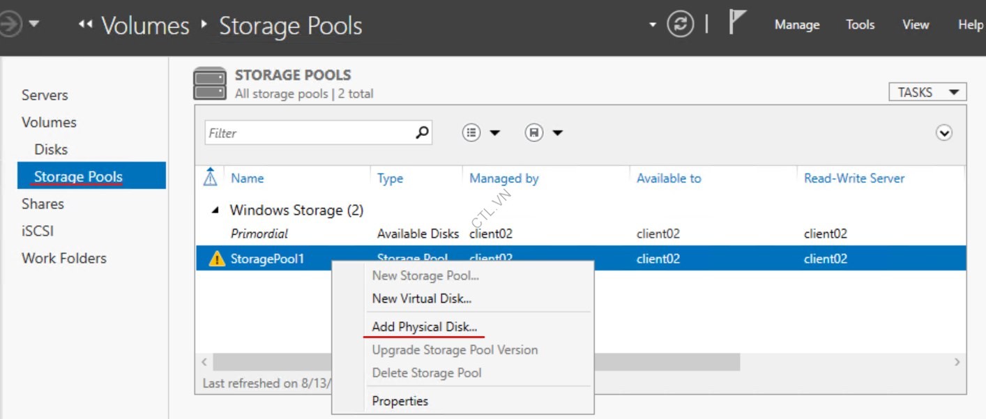Click inside the Filter input field
Screen dimensions: 986x419
[300, 132]
